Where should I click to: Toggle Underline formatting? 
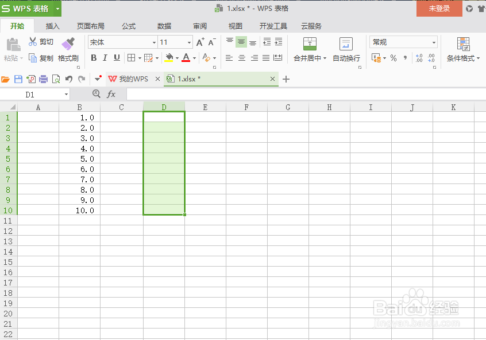[x=118, y=57]
